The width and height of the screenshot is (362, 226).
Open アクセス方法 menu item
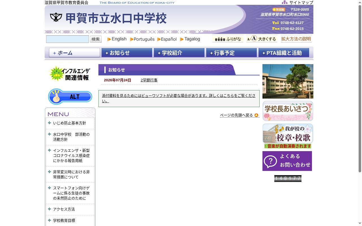click(x=64, y=209)
